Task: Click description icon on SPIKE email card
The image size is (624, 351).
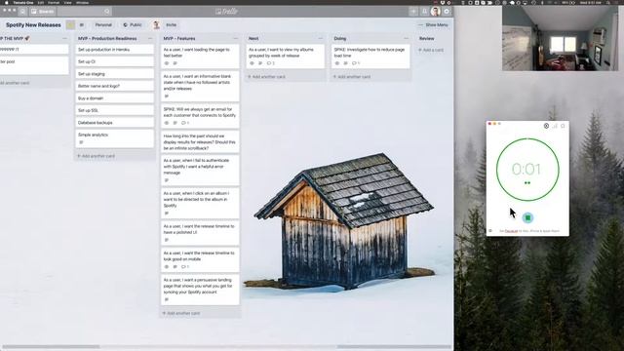Action: click(175, 123)
